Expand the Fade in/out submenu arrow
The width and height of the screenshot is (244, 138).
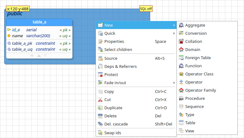click(x=174, y=83)
